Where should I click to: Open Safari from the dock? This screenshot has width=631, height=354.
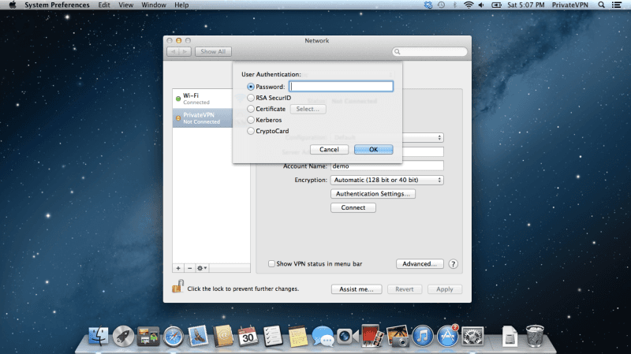[174, 337]
